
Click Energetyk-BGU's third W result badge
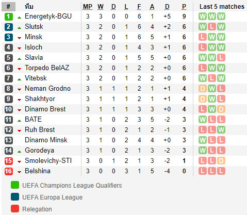click(x=221, y=16)
